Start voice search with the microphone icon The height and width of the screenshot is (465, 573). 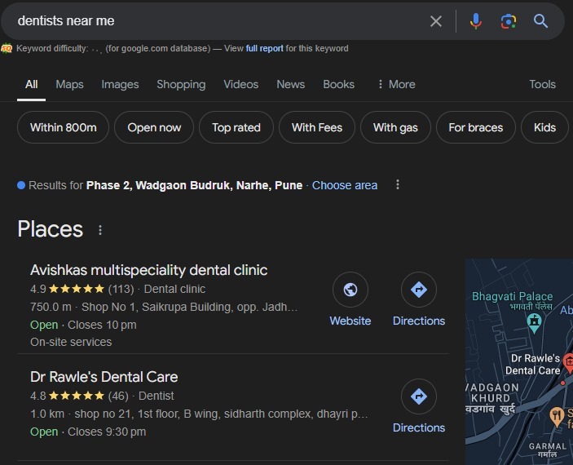[475, 21]
